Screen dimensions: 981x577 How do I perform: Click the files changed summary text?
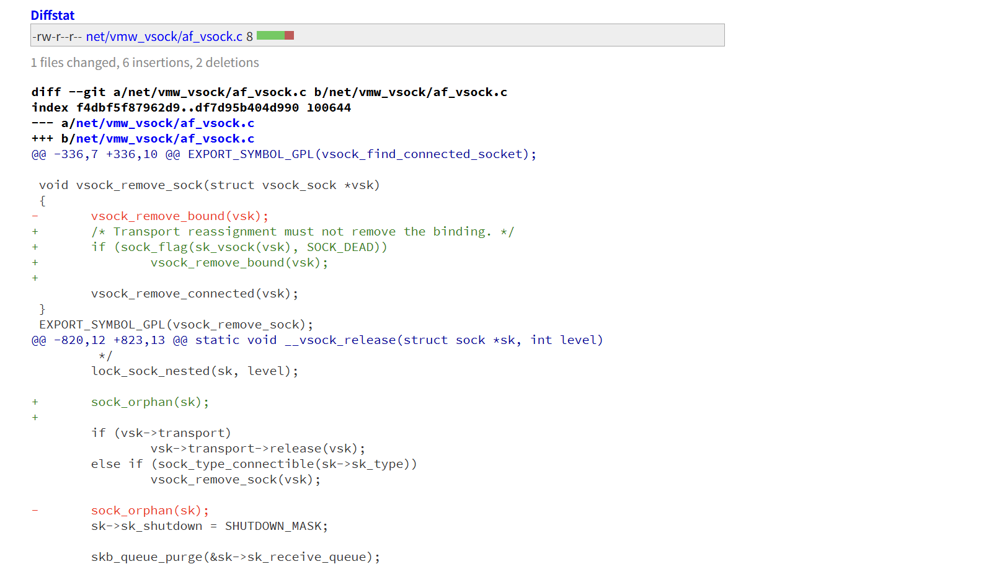(144, 63)
